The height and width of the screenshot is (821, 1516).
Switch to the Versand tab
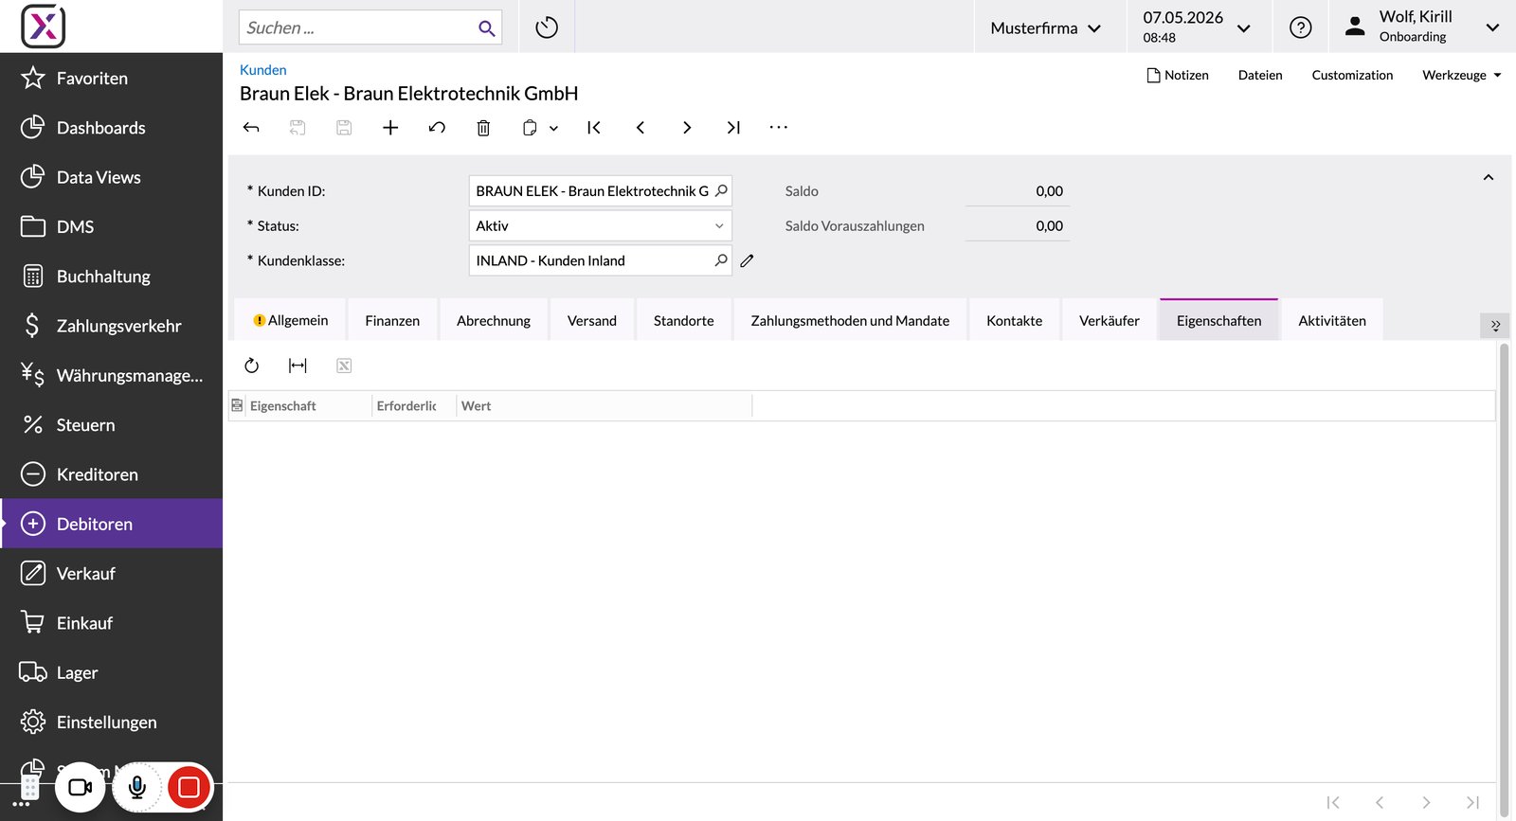592,320
